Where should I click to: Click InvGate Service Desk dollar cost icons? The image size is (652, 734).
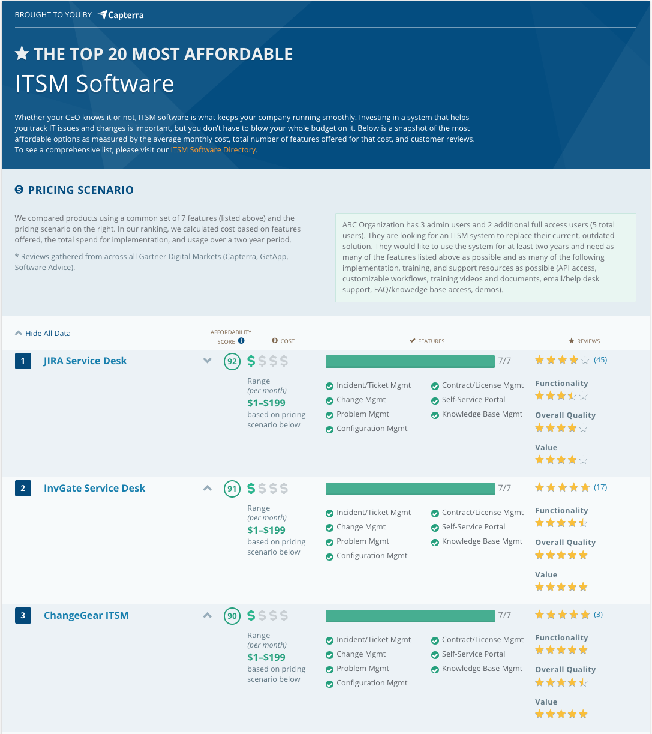tap(268, 489)
